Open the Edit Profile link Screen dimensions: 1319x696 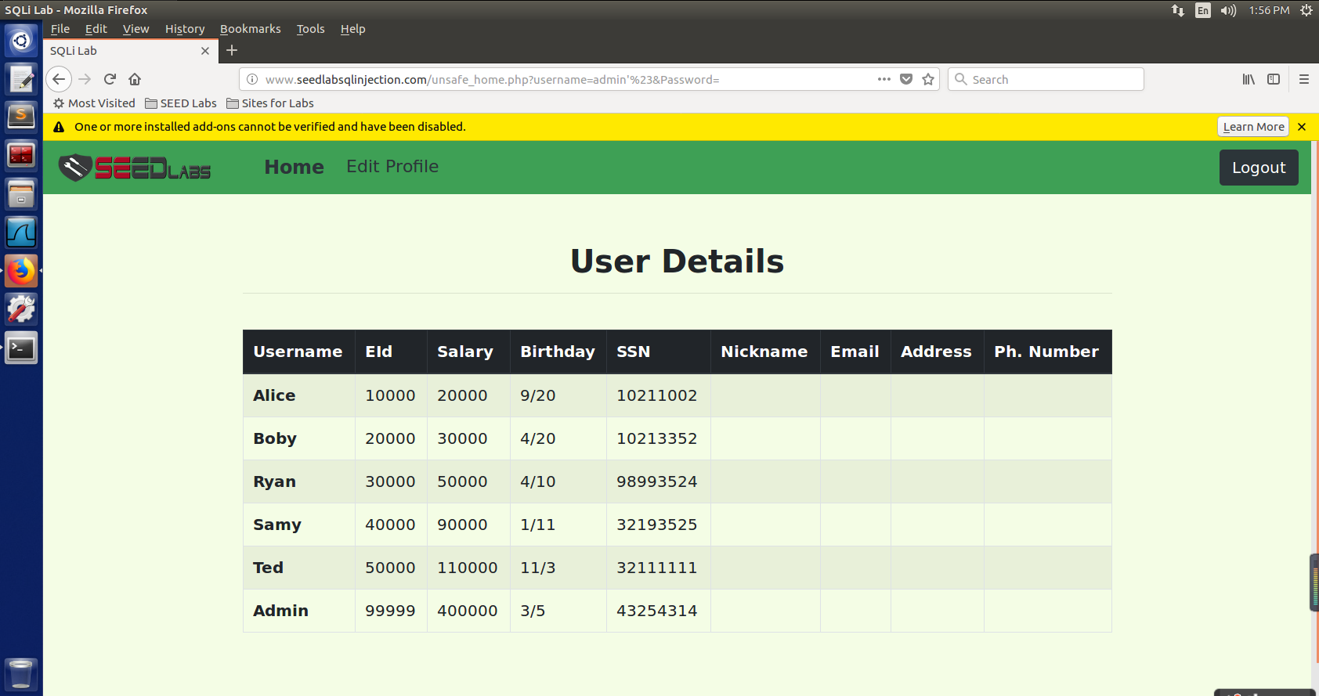(x=392, y=167)
